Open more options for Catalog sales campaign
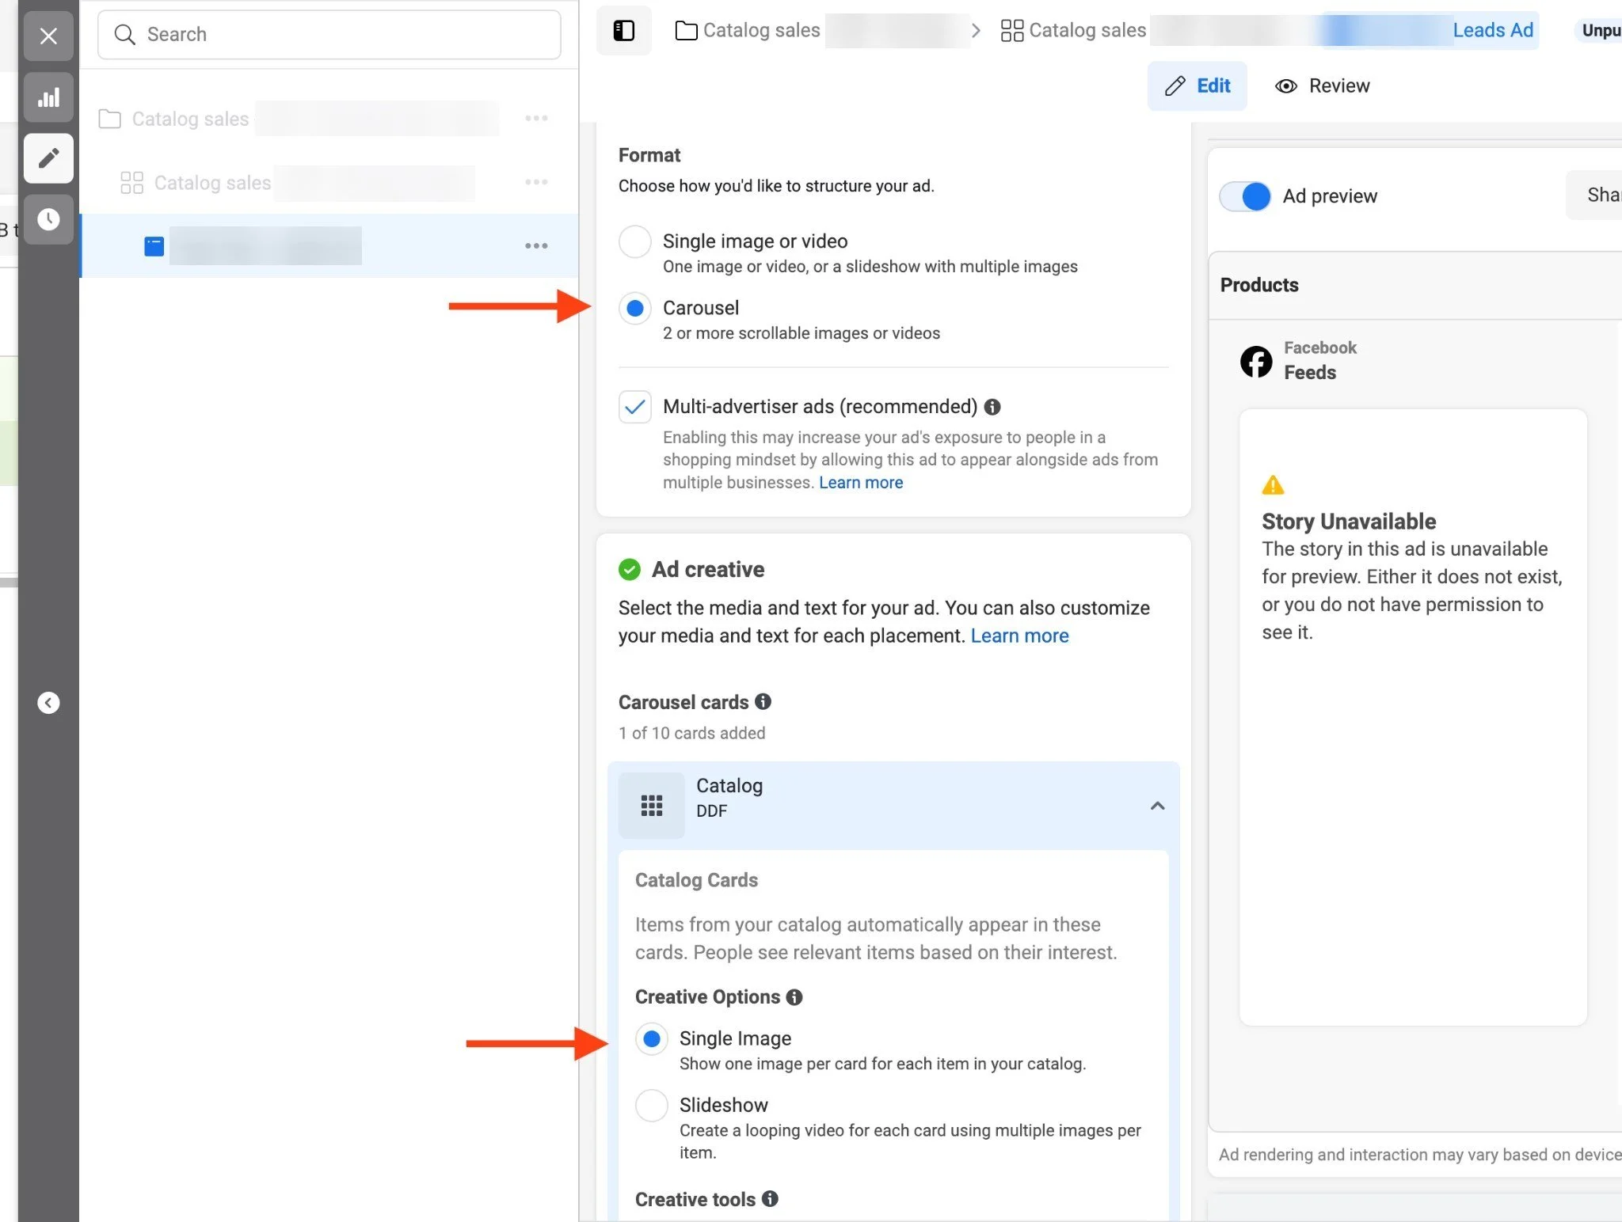Image resolution: width=1622 pixels, height=1222 pixels. coord(536,119)
